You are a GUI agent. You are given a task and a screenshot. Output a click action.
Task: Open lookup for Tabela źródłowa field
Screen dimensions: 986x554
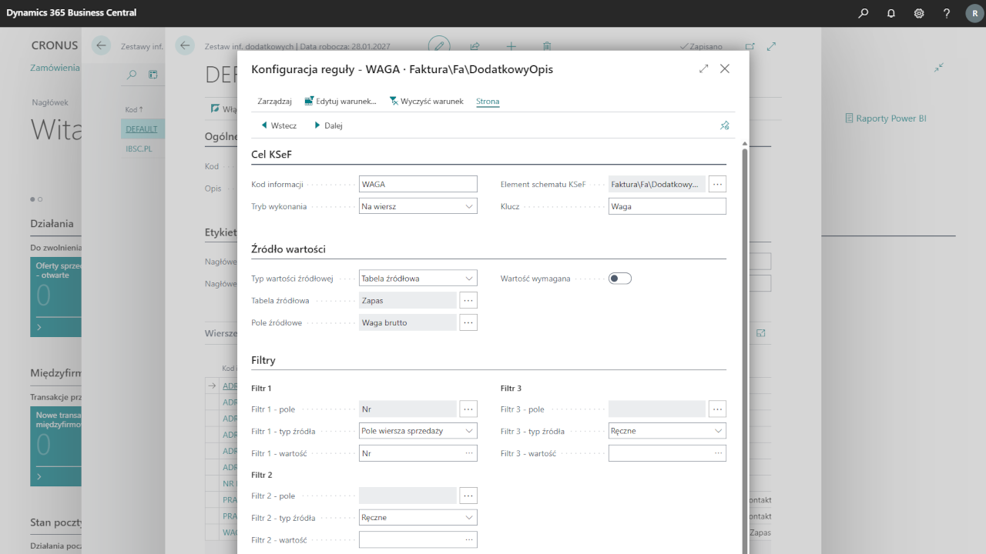pos(468,300)
